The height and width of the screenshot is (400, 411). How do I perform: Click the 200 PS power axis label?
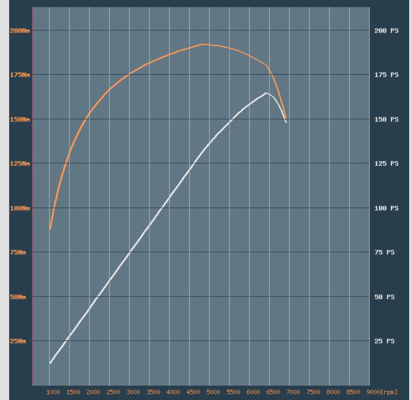pyautogui.click(x=386, y=31)
